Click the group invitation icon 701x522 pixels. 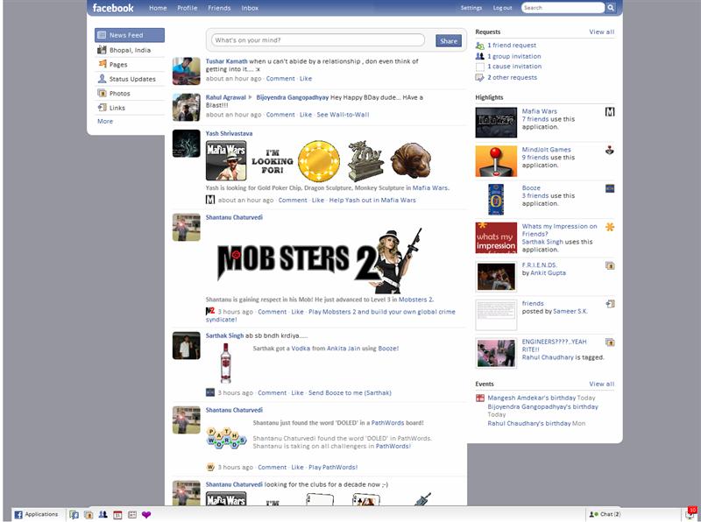(479, 56)
